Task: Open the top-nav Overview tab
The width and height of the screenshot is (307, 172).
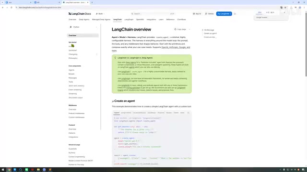Action: (x=72, y=20)
